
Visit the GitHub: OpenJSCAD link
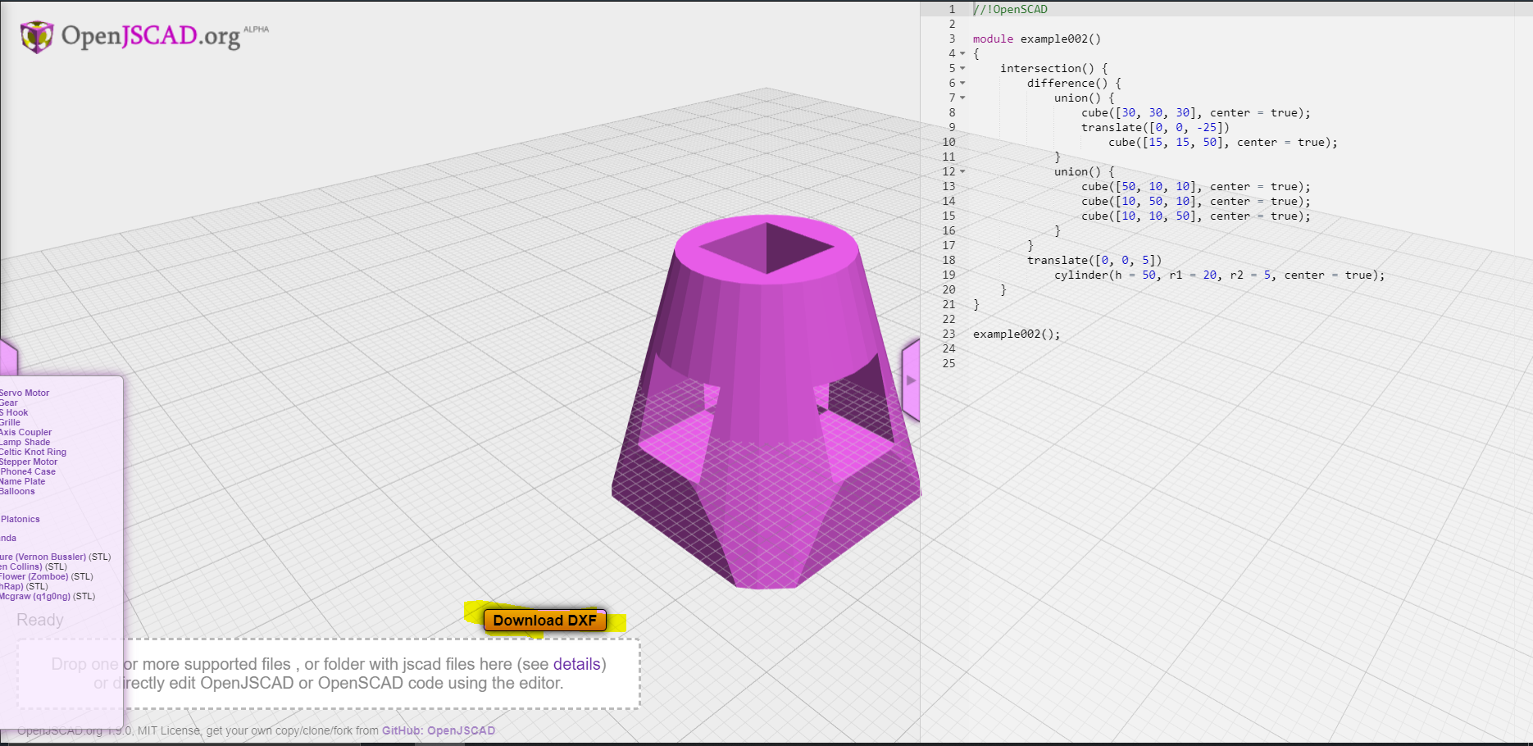coord(439,730)
